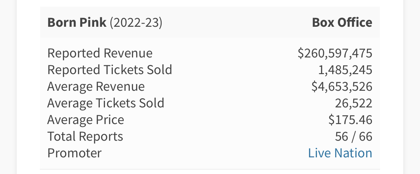Click the 1,485,245 tickets sold value
The image size is (420, 174).
pyautogui.click(x=345, y=70)
